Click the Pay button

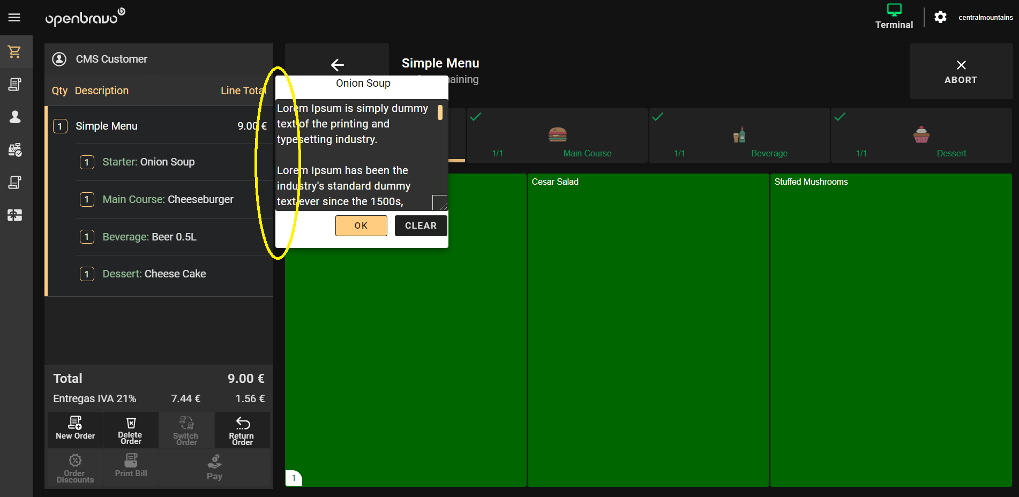pyautogui.click(x=214, y=468)
